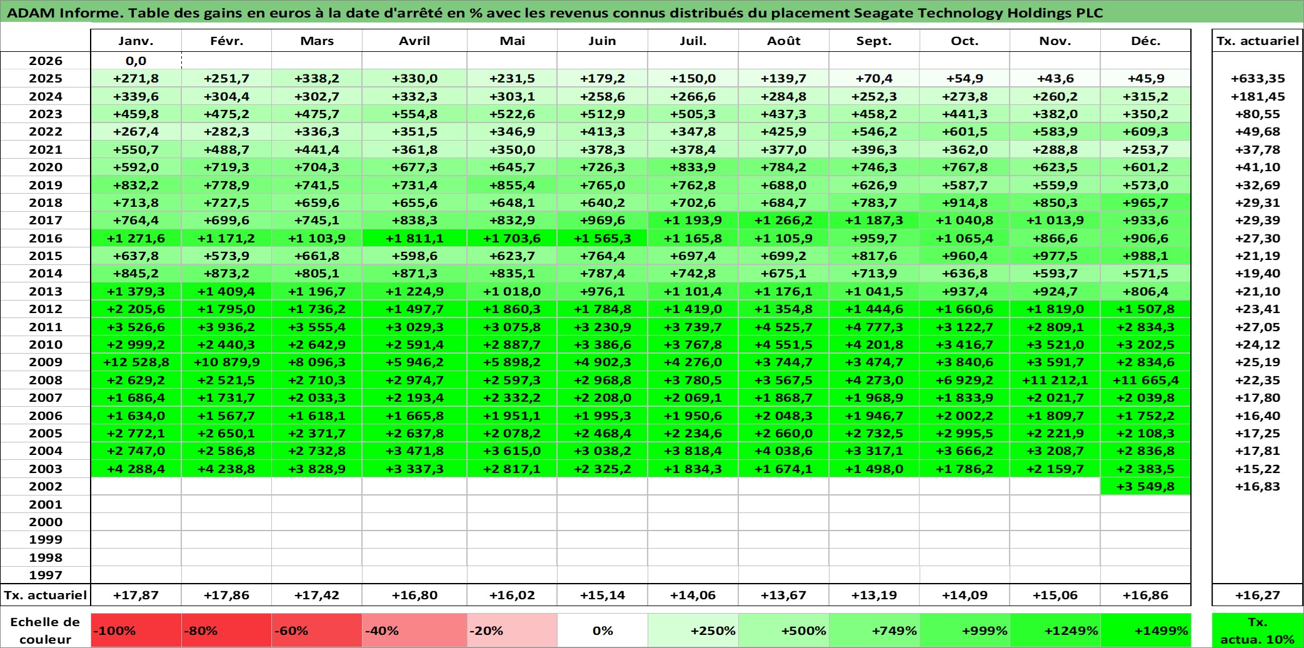The height and width of the screenshot is (648, 1304).
Task: Click the Janv. column header
Action: [136, 41]
